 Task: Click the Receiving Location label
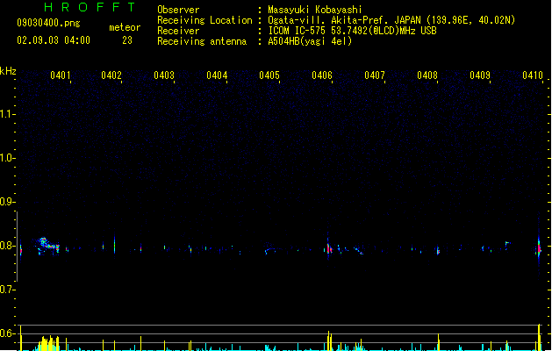pyautogui.click(x=204, y=20)
